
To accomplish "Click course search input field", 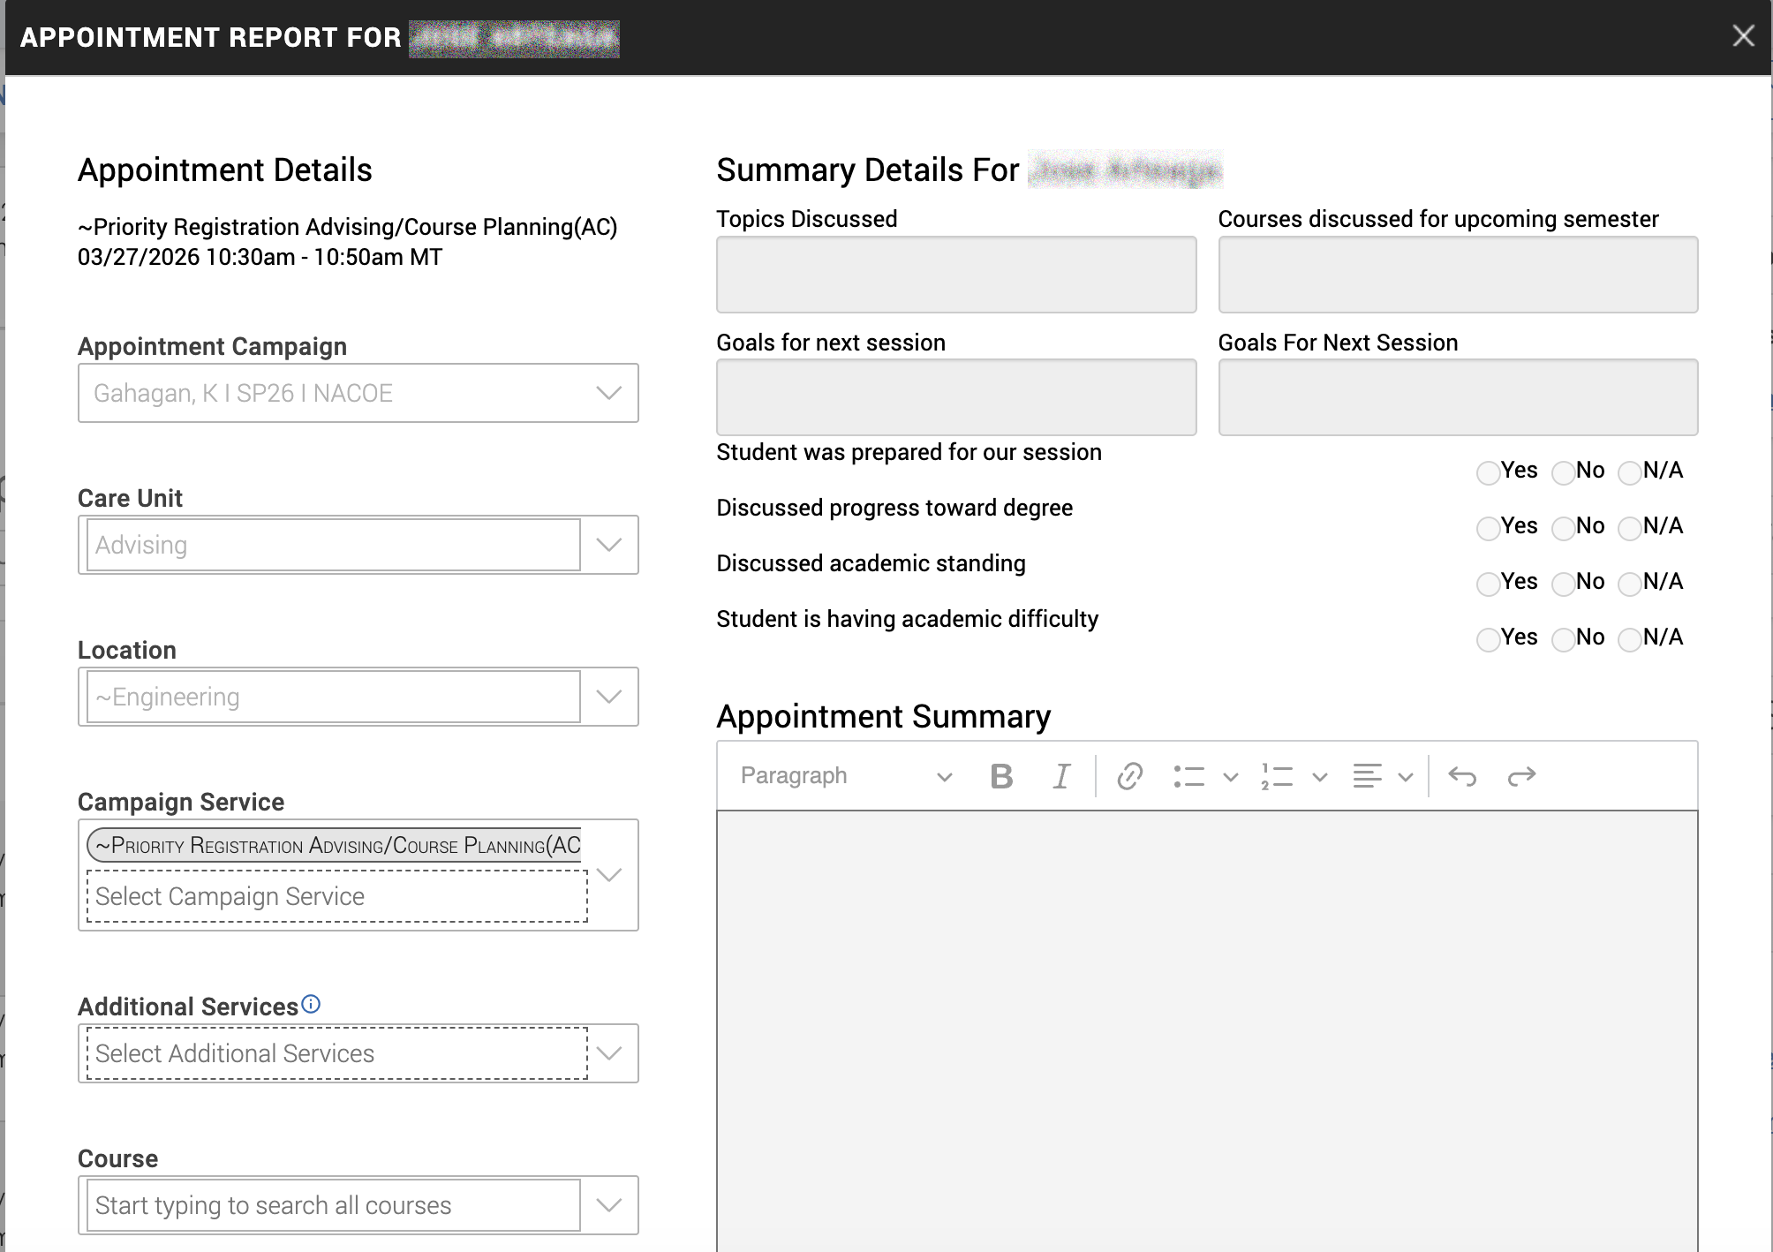I will (x=334, y=1205).
